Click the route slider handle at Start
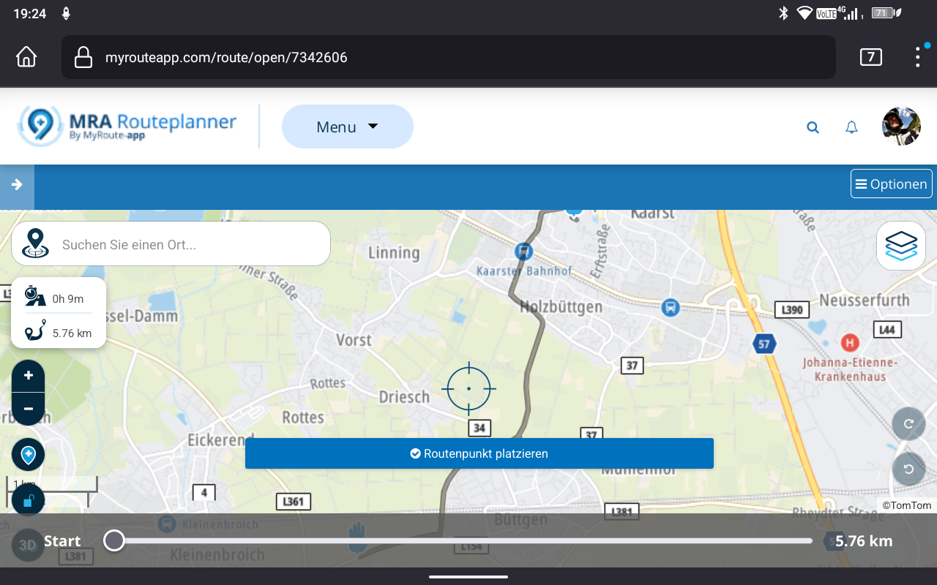Screen dimensions: 937x585 [x=113, y=540]
